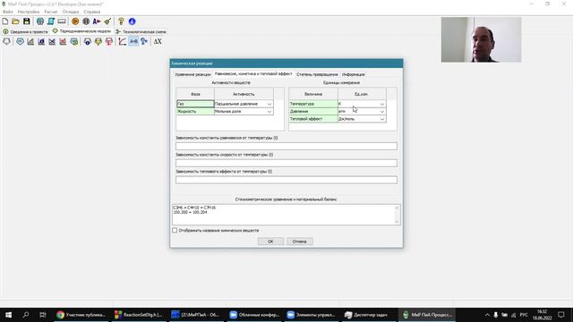Click the blue info circle icon
Image resolution: width=573 pixels, height=322 pixels.
pyautogui.click(x=132, y=21)
